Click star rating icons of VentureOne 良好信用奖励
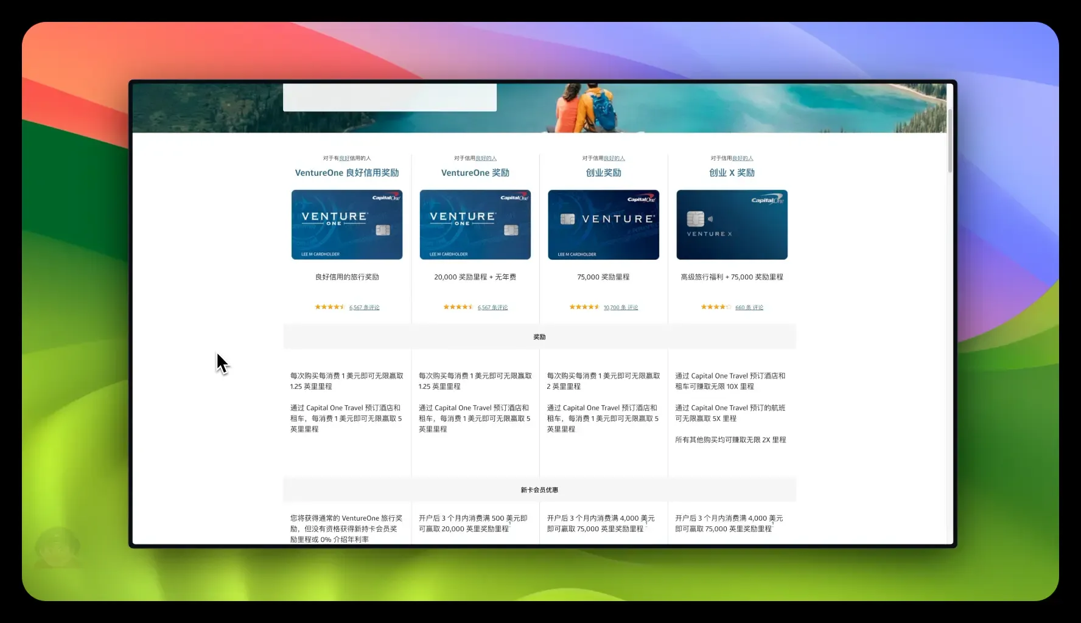 [330, 307]
